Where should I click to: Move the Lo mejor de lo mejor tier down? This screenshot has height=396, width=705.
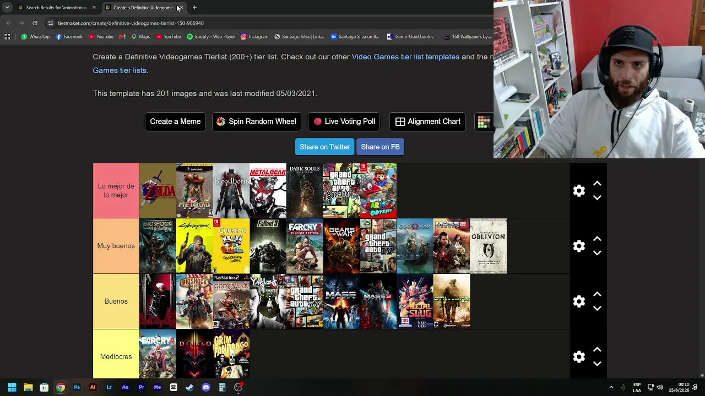[597, 197]
